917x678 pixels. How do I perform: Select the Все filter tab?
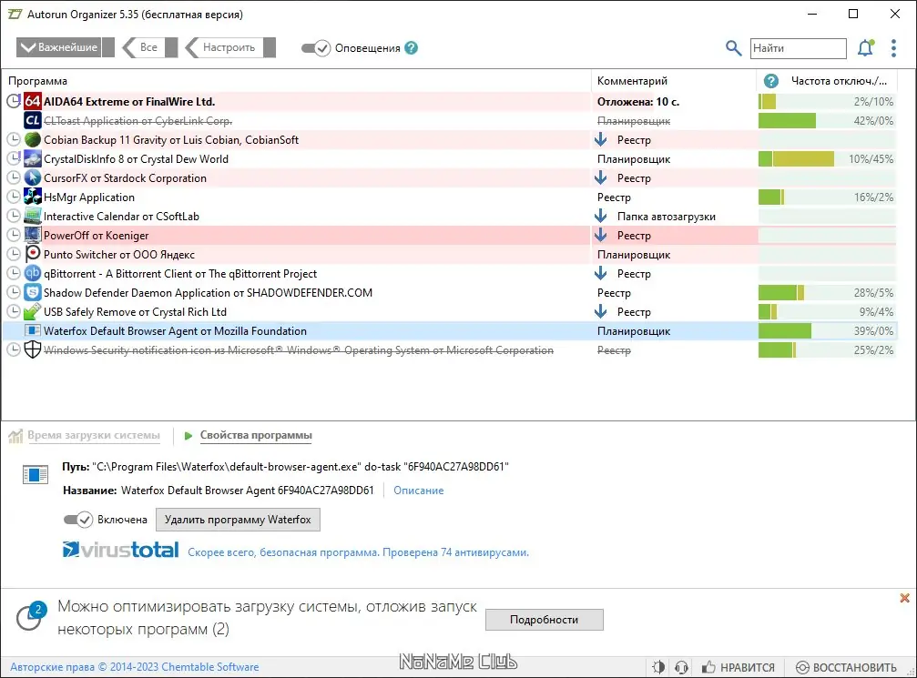[149, 47]
